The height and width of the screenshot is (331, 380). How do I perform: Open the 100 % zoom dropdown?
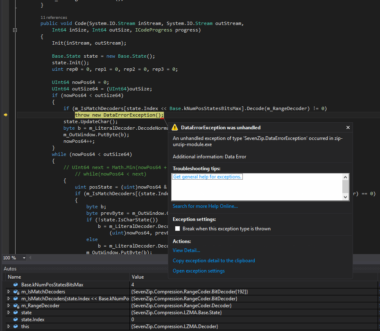pos(24,258)
